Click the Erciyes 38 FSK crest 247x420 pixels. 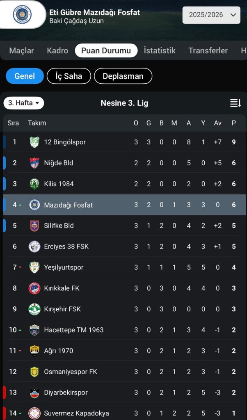coord(35,247)
